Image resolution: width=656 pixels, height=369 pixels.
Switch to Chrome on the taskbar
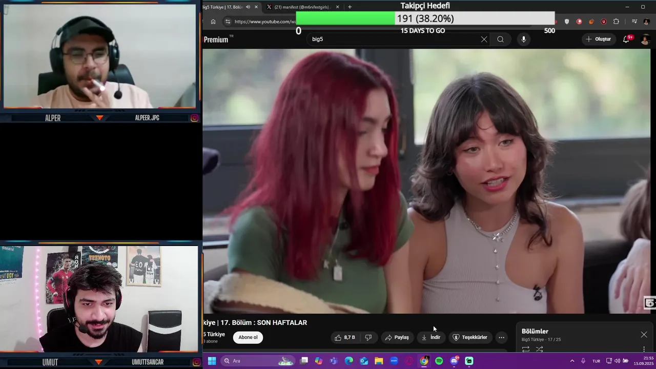(424, 361)
